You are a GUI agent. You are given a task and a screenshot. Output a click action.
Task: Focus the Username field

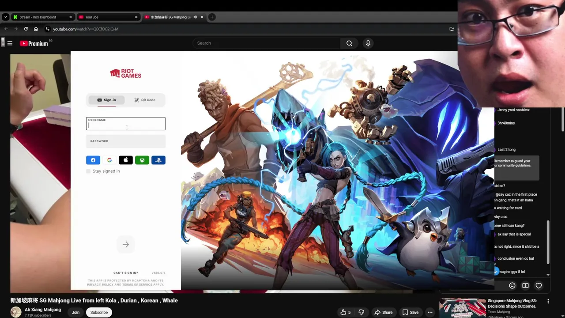point(126,124)
